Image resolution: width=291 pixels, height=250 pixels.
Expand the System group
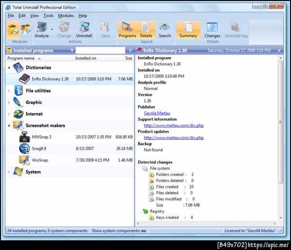click(9, 172)
